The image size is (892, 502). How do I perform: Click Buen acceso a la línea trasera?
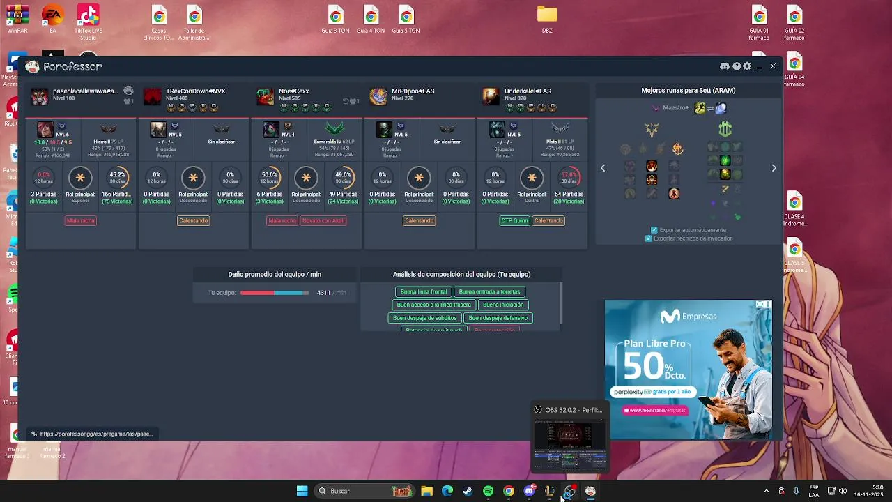coord(434,305)
